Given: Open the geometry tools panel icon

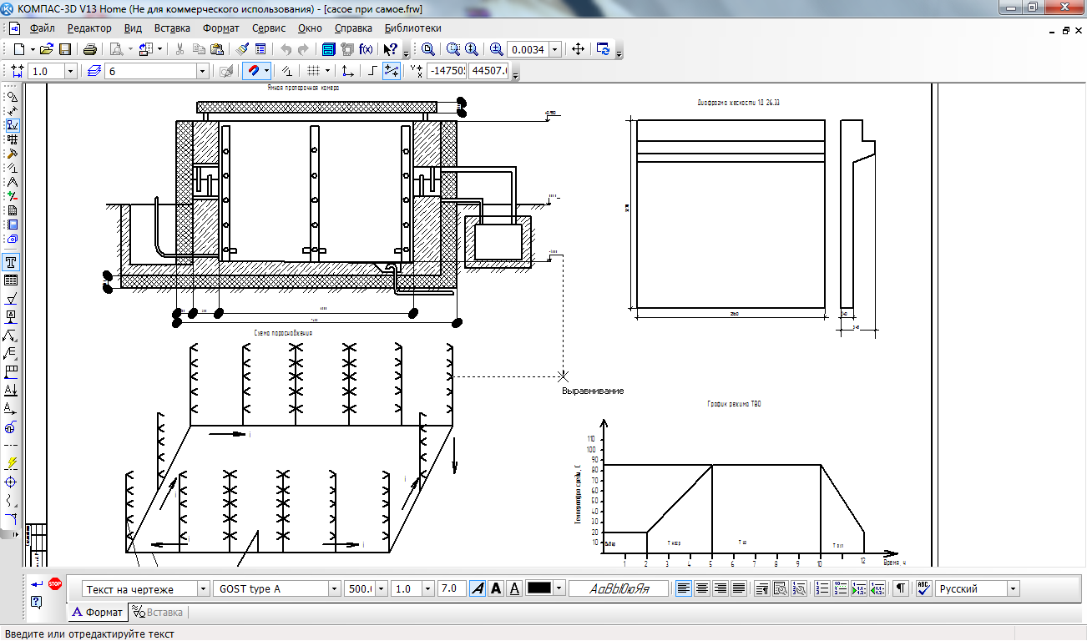Looking at the screenshot, I should 12,97.
